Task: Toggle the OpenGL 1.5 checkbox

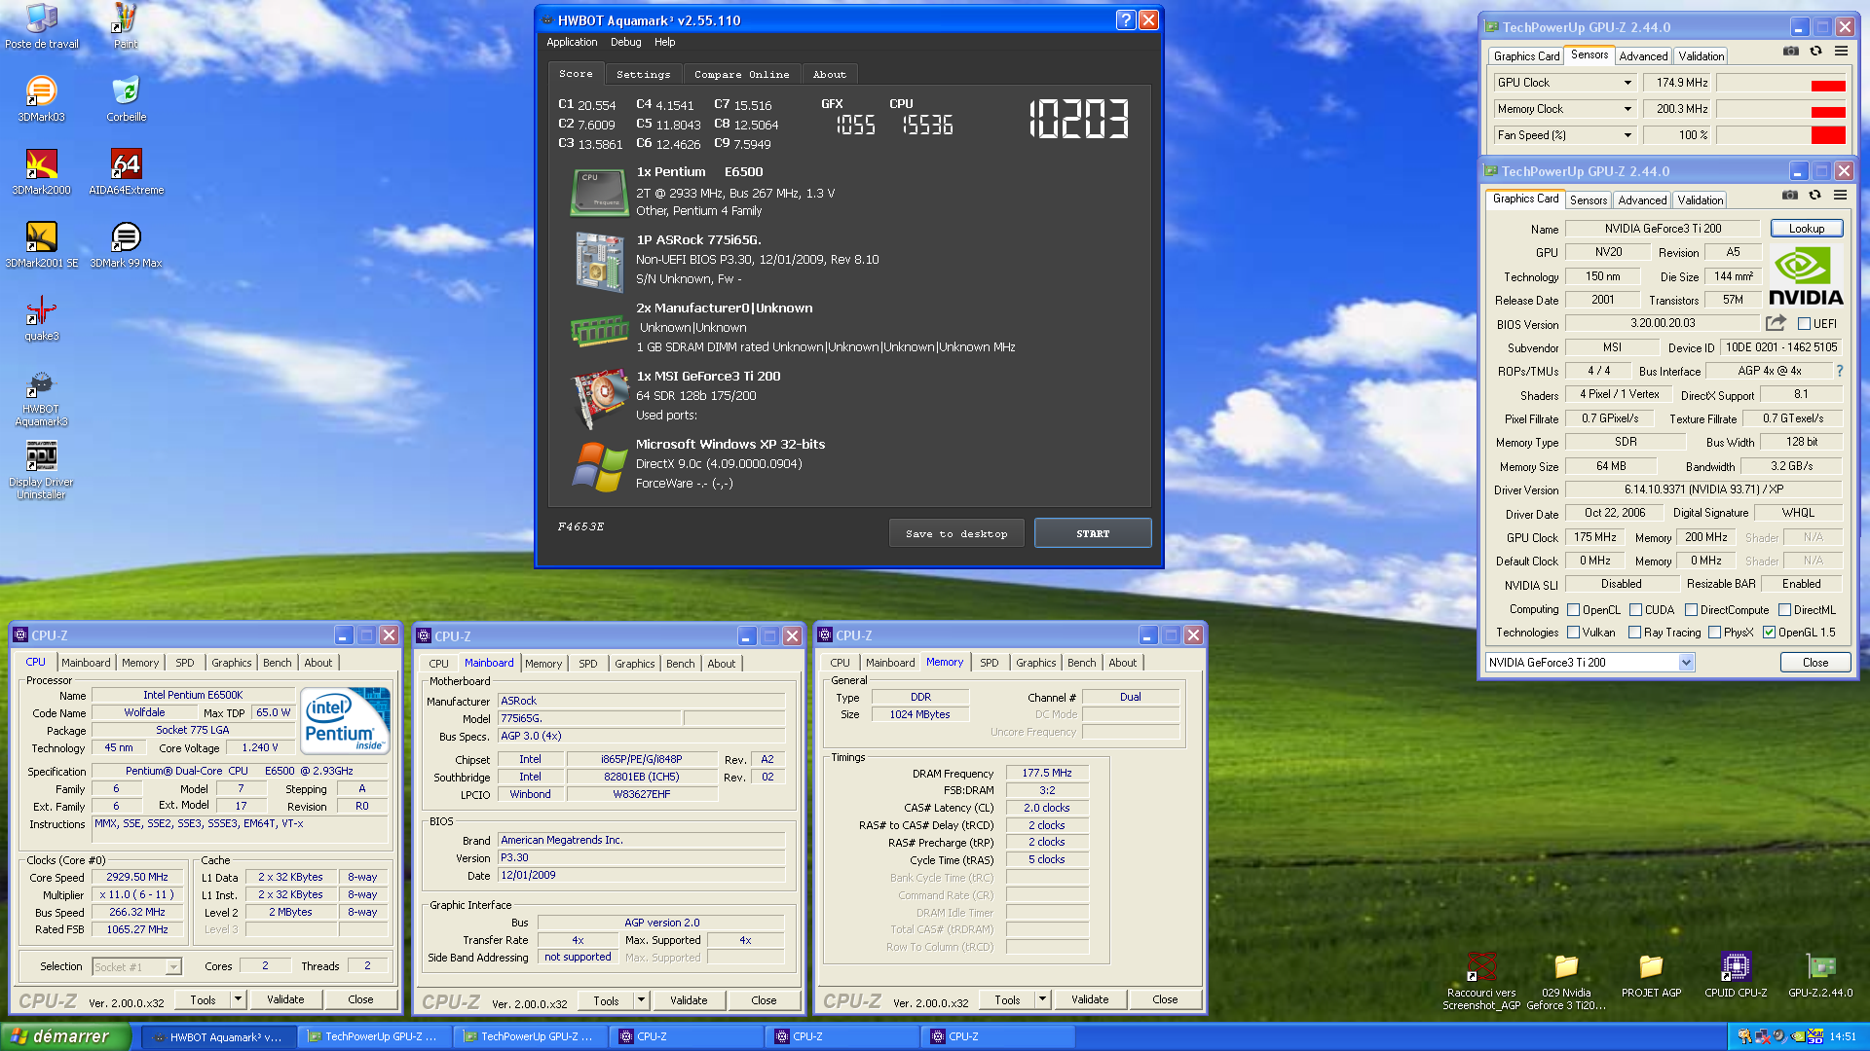Action: (x=1769, y=633)
